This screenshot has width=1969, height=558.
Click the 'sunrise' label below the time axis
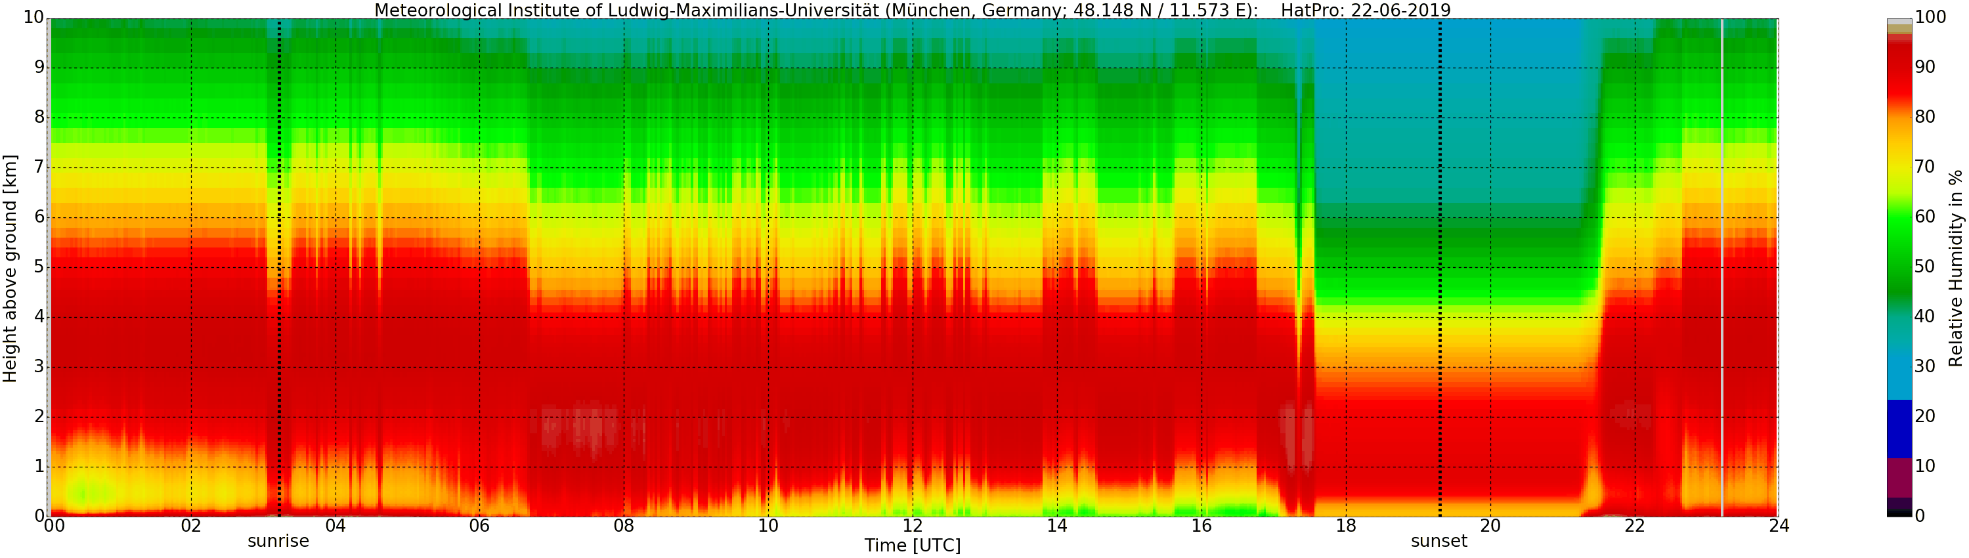(x=278, y=541)
